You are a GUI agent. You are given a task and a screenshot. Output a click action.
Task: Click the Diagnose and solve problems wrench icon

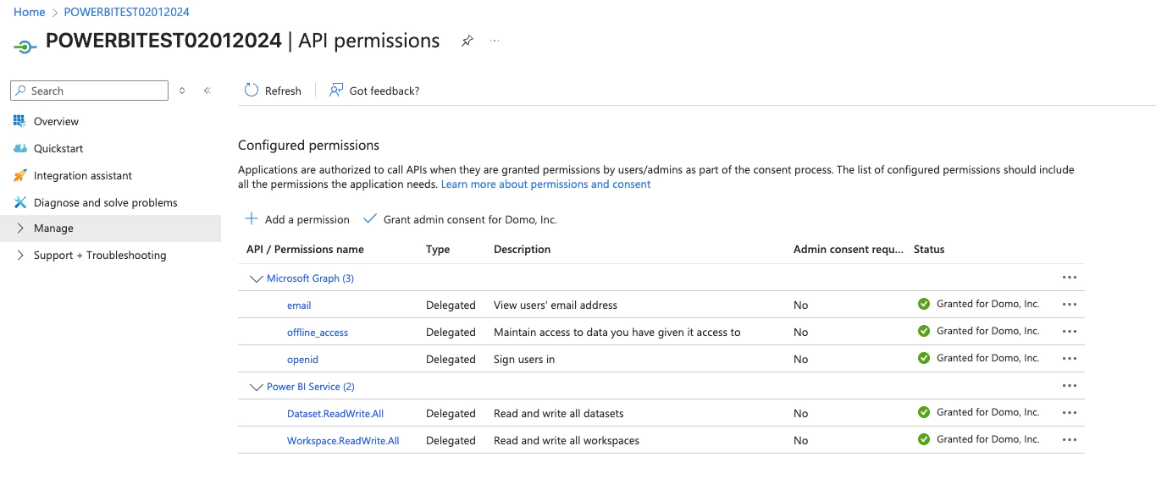click(x=20, y=202)
